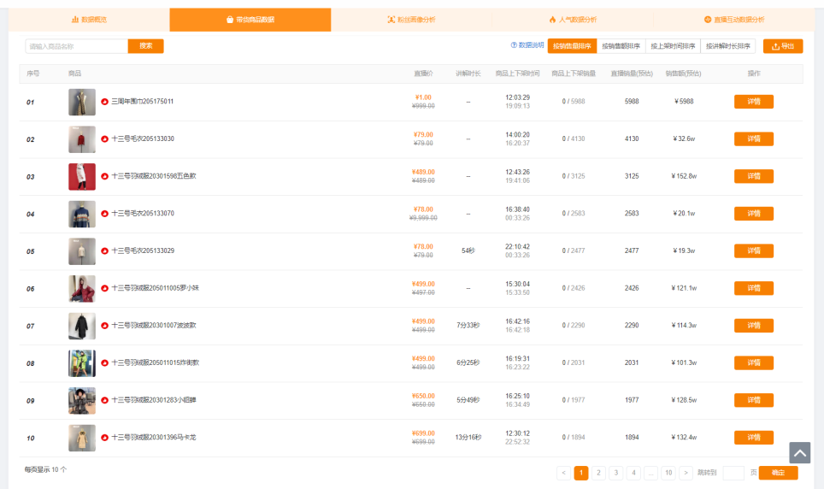This screenshot has height=489, width=824.
Task: Jump to page 10 in pagination
Action: (x=668, y=473)
